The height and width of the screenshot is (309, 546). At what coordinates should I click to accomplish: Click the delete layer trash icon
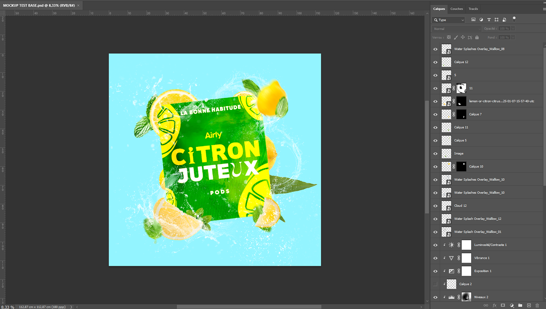point(537,305)
